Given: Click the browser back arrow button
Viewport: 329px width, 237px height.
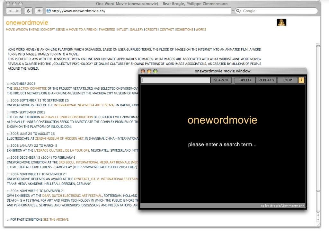Looking at the screenshot, I should coord(10,11).
